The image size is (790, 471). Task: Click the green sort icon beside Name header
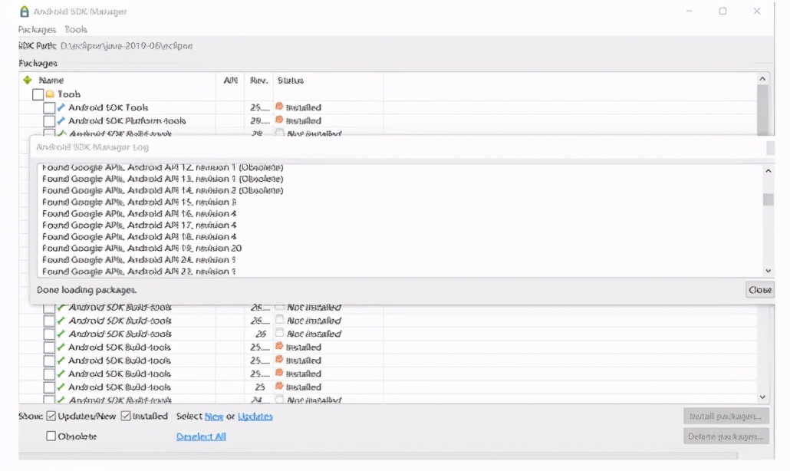[x=28, y=80]
